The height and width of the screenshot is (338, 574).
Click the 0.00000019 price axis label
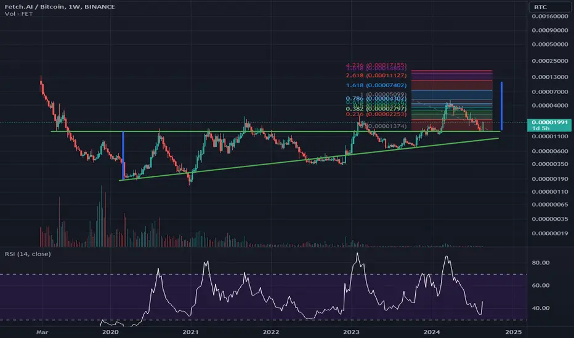tap(550, 233)
